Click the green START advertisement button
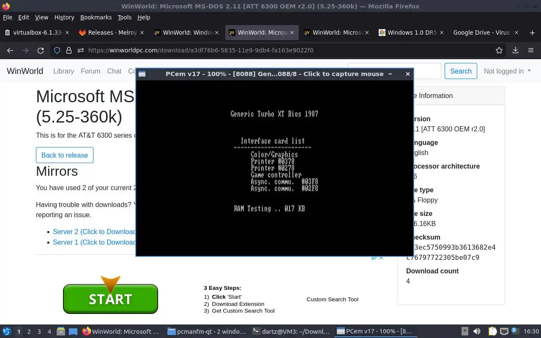This screenshot has height=338, width=541. pos(110,298)
